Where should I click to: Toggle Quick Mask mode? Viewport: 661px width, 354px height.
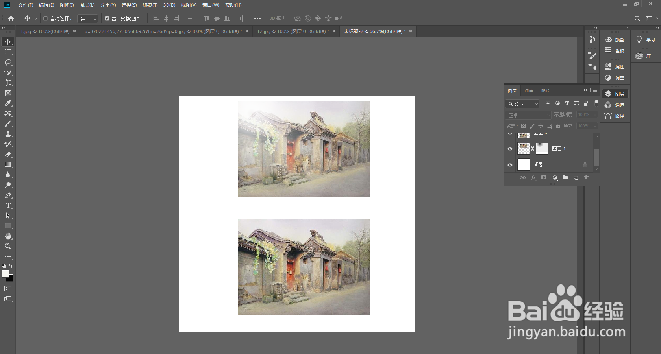coord(8,289)
